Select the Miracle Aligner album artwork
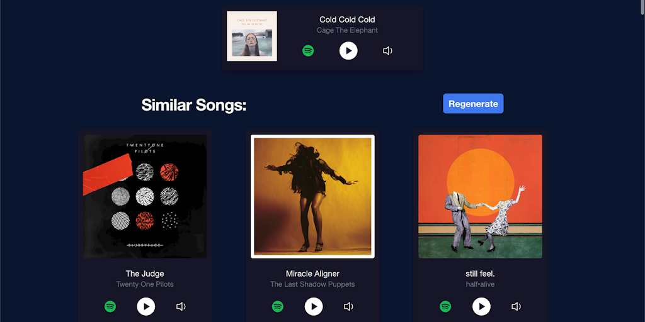The width and height of the screenshot is (645, 322). pyautogui.click(x=312, y=196)
